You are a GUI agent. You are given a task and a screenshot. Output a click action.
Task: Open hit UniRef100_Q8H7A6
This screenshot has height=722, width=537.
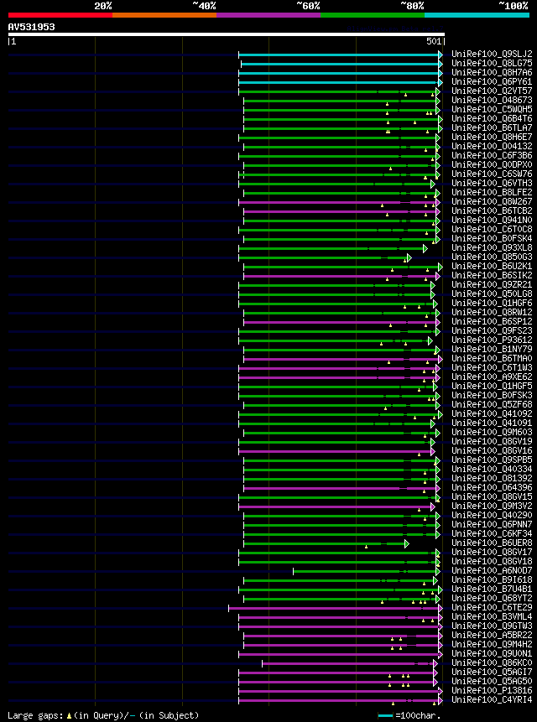[492, 72]
